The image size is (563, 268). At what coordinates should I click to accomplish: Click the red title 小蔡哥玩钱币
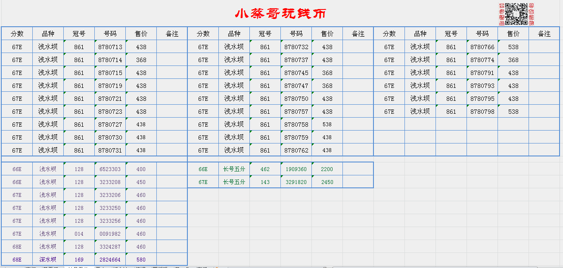pos(280,14)
